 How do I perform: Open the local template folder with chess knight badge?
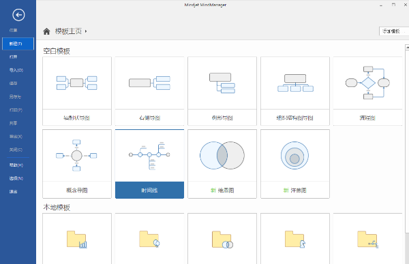[295, 239]
